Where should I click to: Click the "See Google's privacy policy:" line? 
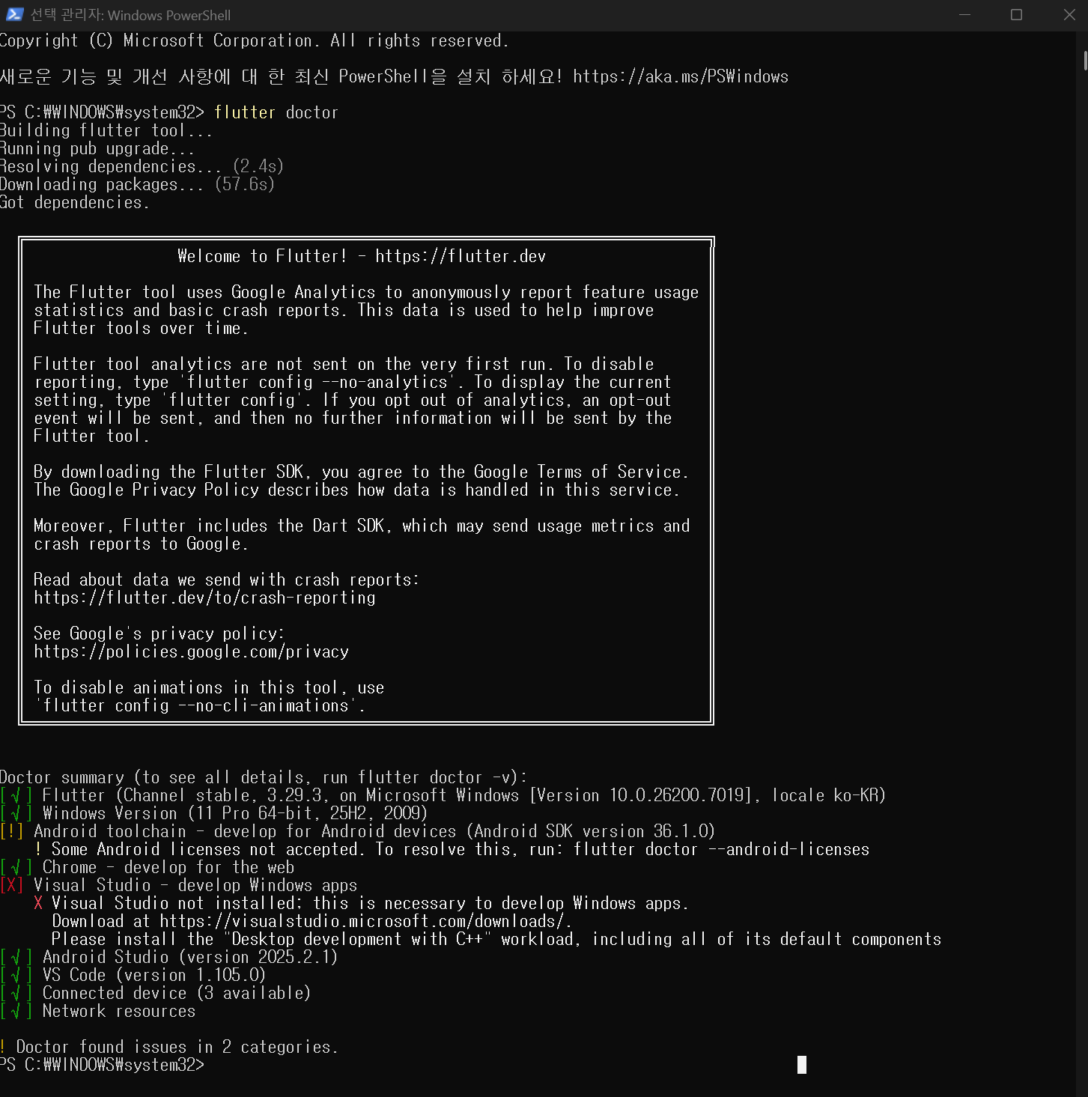click(159, 633)
